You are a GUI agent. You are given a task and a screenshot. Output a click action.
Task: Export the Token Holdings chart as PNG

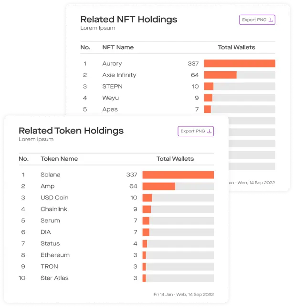pyautogui.click(x=196, y=131)
